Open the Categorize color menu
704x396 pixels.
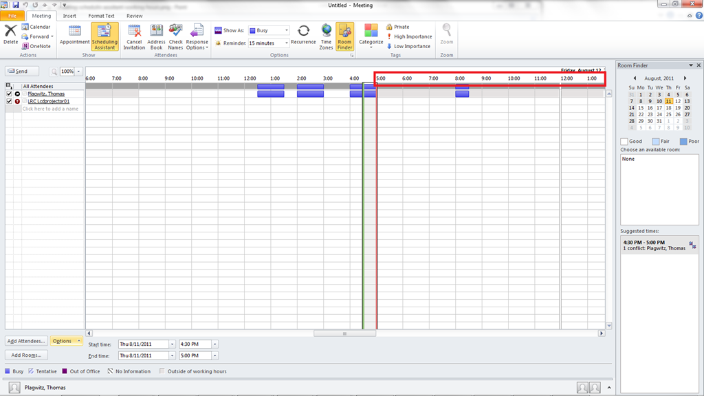click(x=371, y=35)
